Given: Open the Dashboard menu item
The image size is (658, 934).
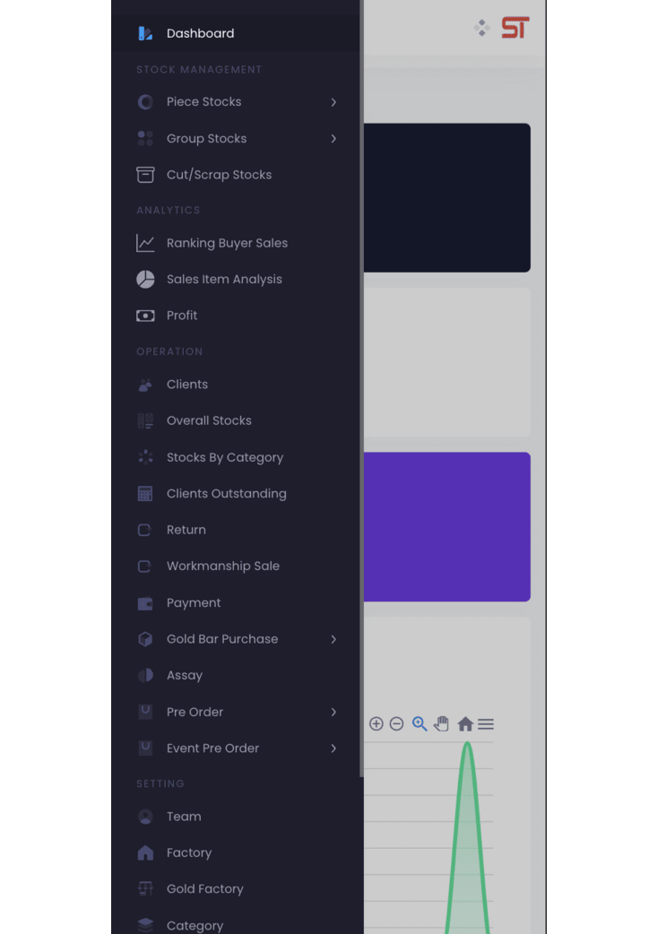Looking at the screenshot, I should (200, 33).
